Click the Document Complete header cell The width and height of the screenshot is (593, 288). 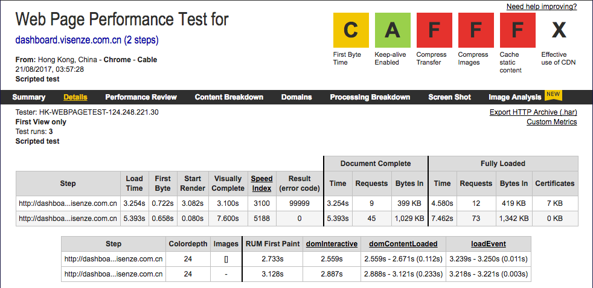point(376,163)
